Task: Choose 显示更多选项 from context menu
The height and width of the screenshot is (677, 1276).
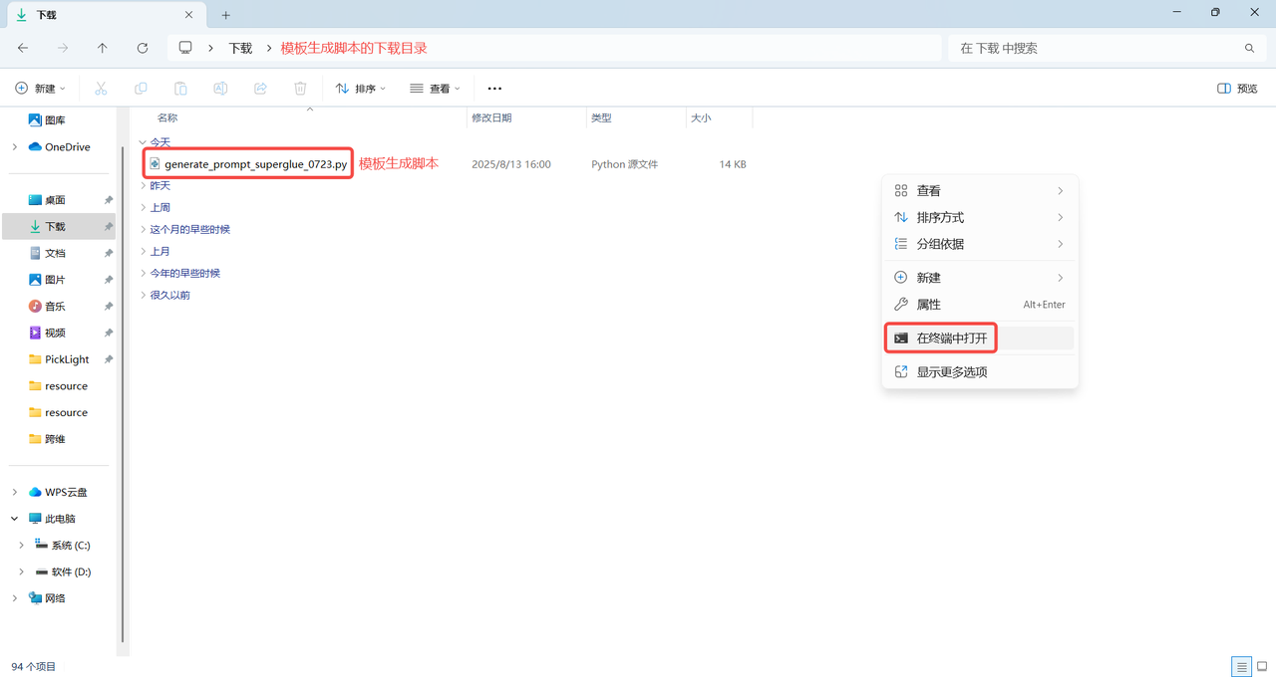Action: pos(951,372)
